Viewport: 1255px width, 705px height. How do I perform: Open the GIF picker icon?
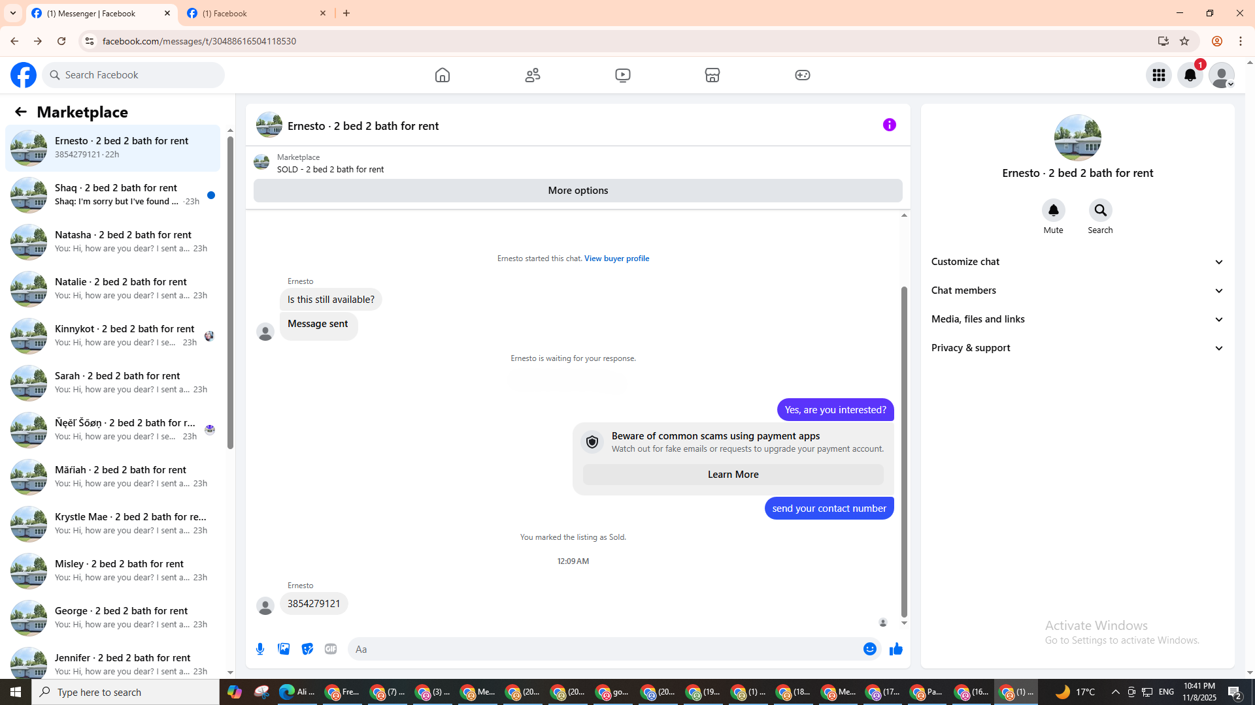(x=331, y=649)
